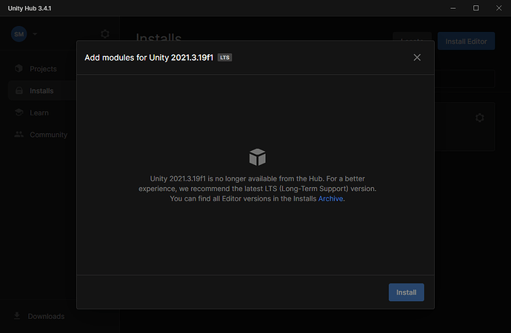Screen dimensions: 511x333
Task: Open the Projects section in sidebar
Action: pos(44,69)
